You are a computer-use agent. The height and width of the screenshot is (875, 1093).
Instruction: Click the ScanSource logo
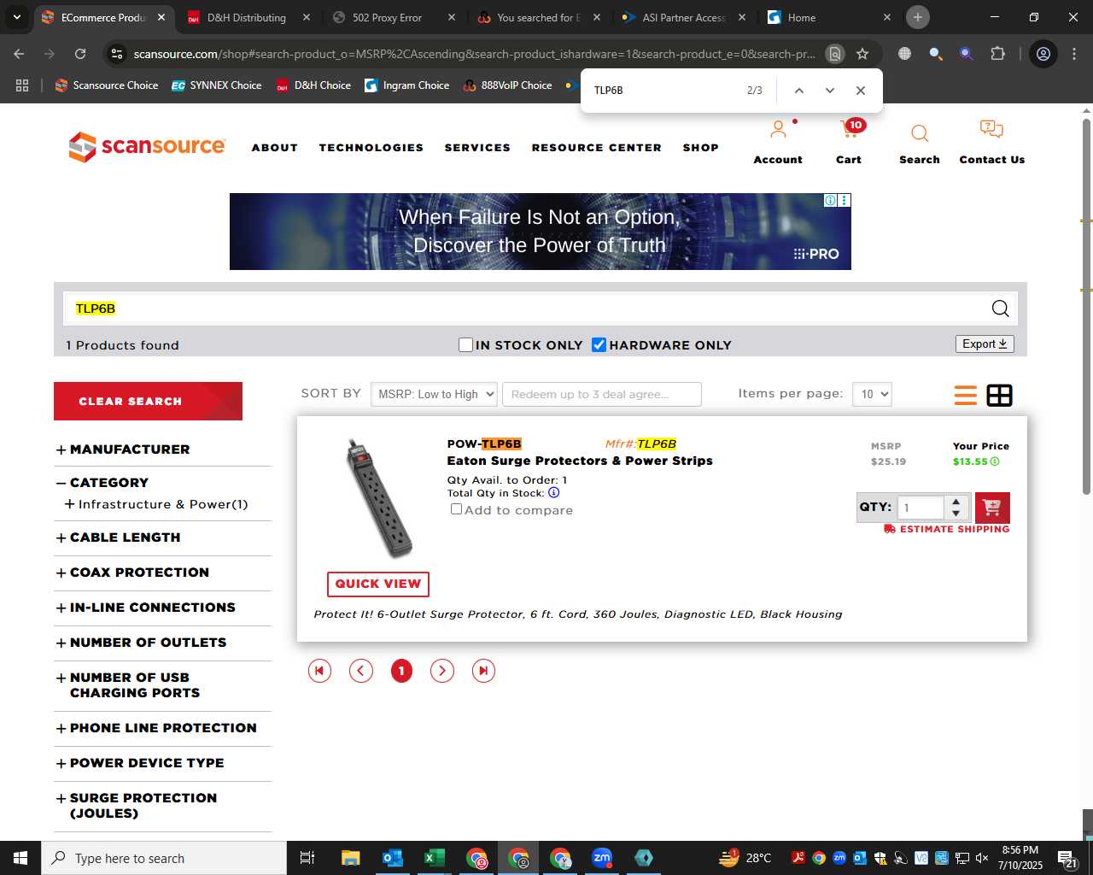[x=147, y=147]
